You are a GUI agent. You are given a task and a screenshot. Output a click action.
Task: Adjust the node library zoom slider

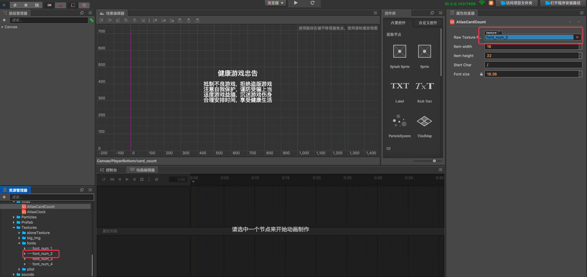click(434, 161)
